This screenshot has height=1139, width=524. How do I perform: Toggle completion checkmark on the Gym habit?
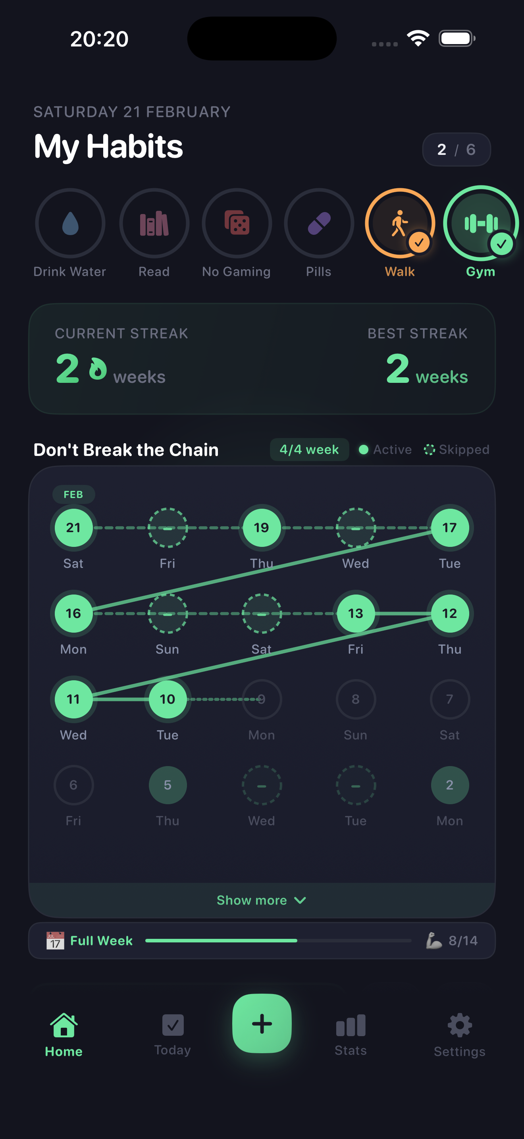coord(502,243)
